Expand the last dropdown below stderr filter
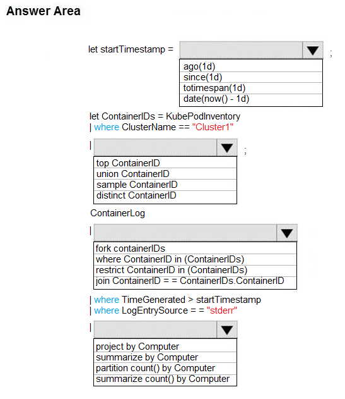 coord(226,329)
